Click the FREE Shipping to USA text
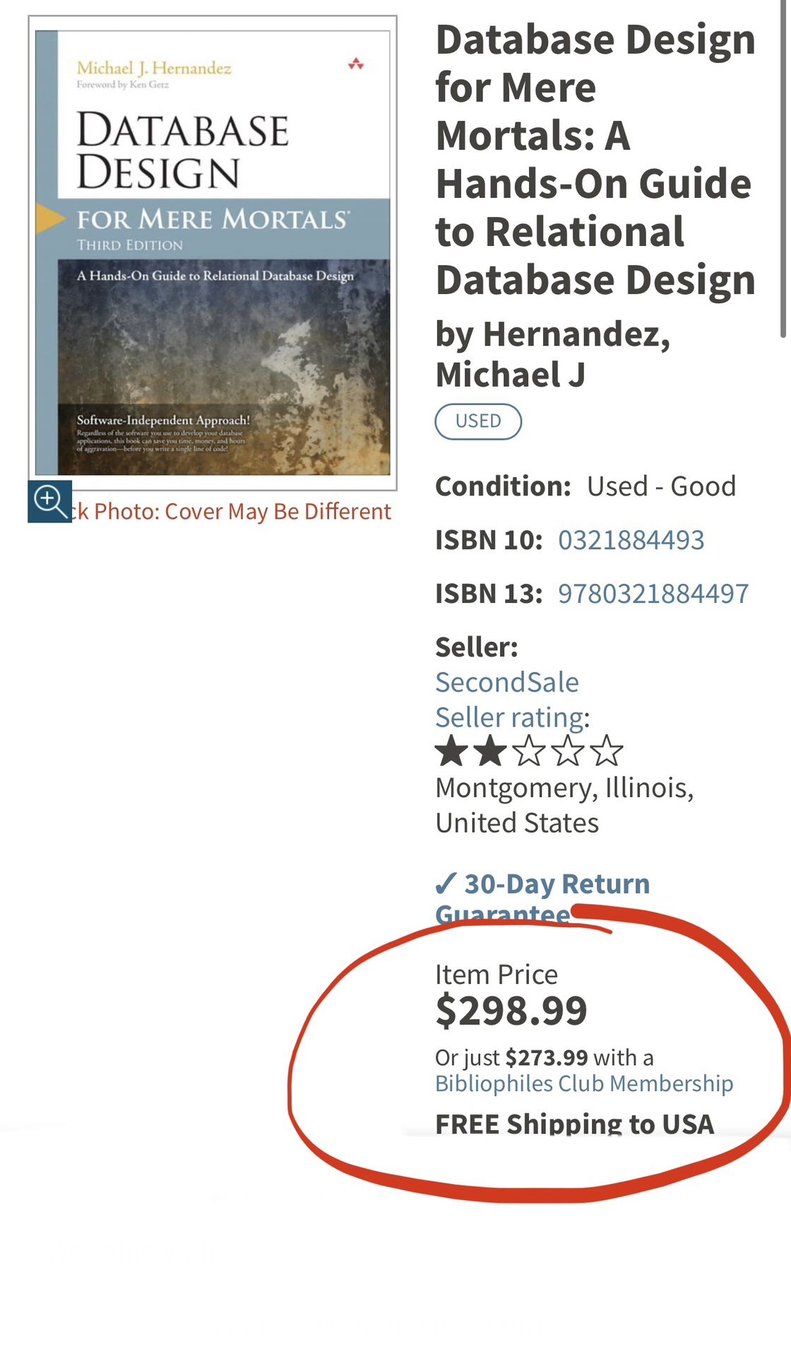 [x=574, y=1124]
